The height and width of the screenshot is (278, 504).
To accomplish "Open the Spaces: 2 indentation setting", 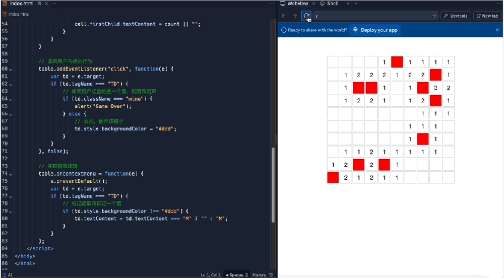I will click(237, 274).
